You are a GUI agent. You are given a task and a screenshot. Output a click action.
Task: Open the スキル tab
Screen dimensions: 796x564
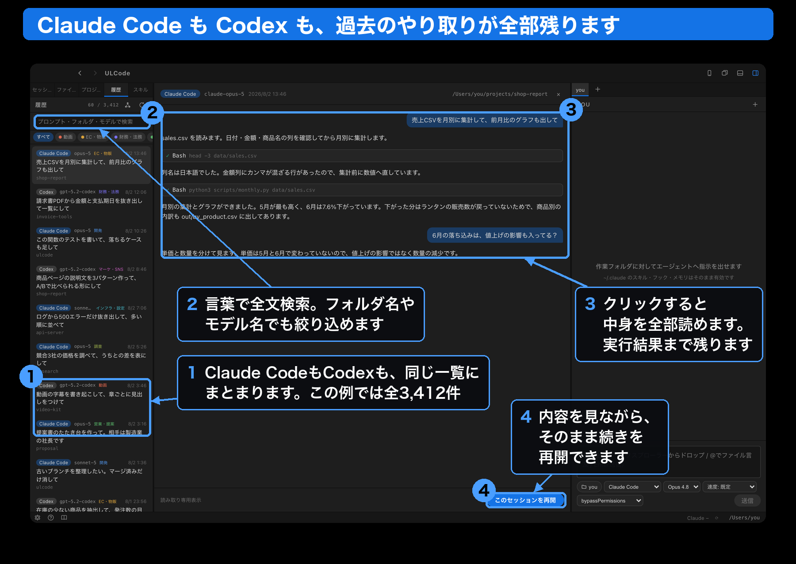coord(141,90)
